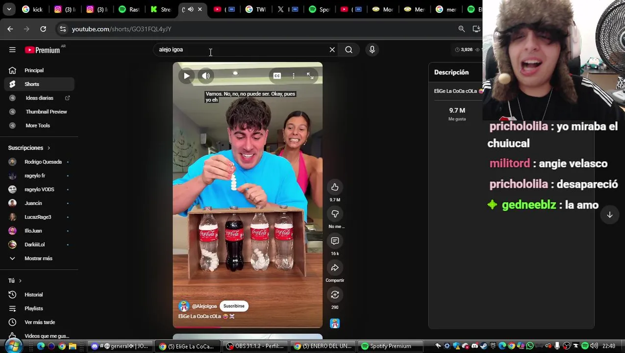625x353 pixels.
Task: Open the remix button showing 290
Action: tap(335, 295)
